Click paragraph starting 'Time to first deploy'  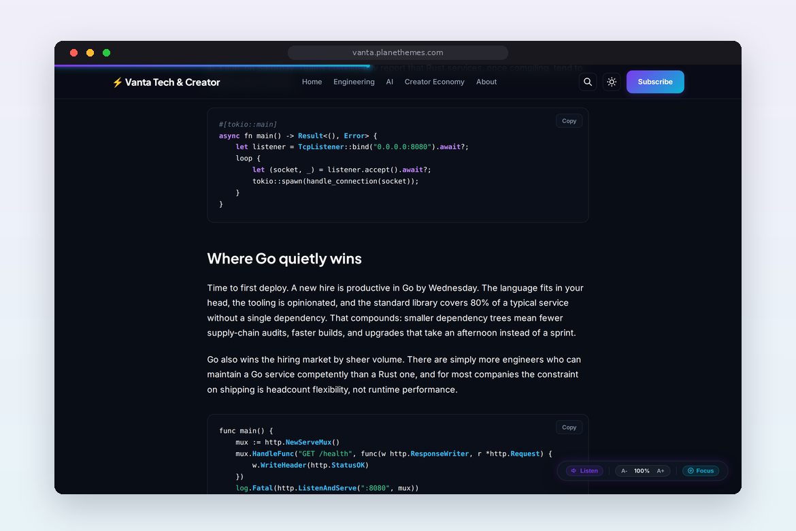tap(395, 310)
